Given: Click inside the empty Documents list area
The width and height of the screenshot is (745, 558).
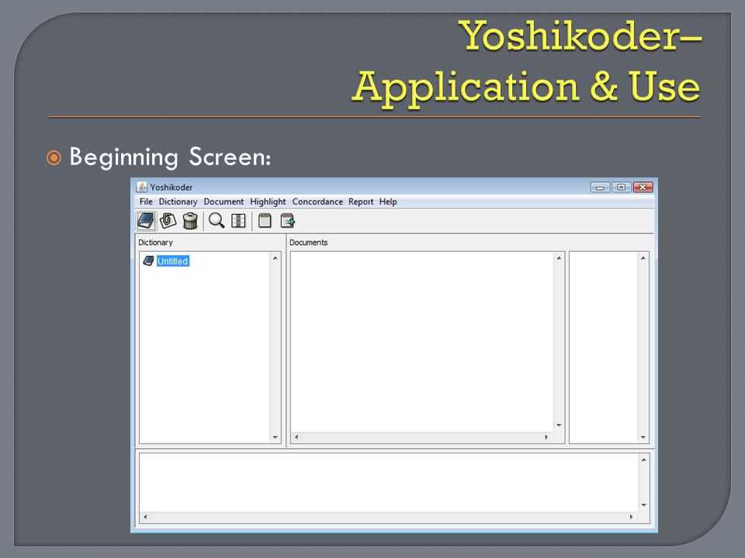Looking at the screenshot, I should (422, 342).
